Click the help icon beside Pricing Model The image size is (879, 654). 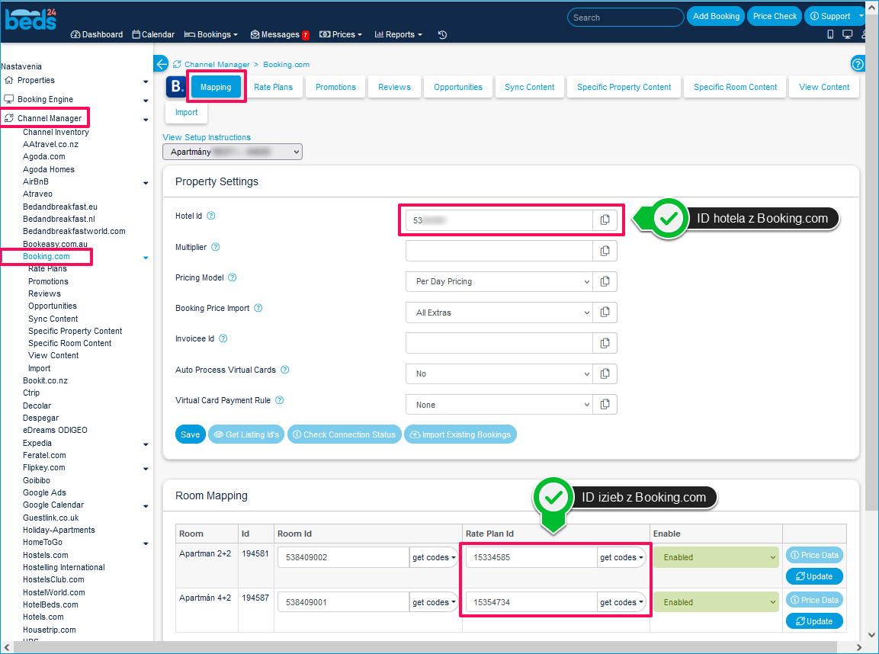pos(233,278)
